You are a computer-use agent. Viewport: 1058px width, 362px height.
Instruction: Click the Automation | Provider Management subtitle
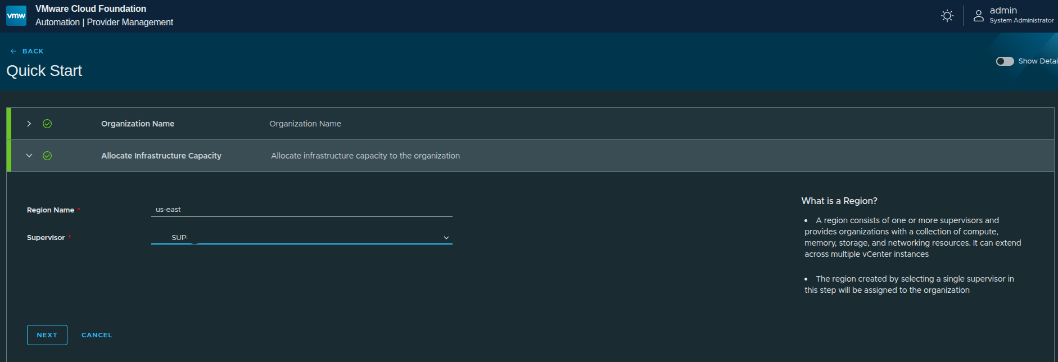point(104,22)
